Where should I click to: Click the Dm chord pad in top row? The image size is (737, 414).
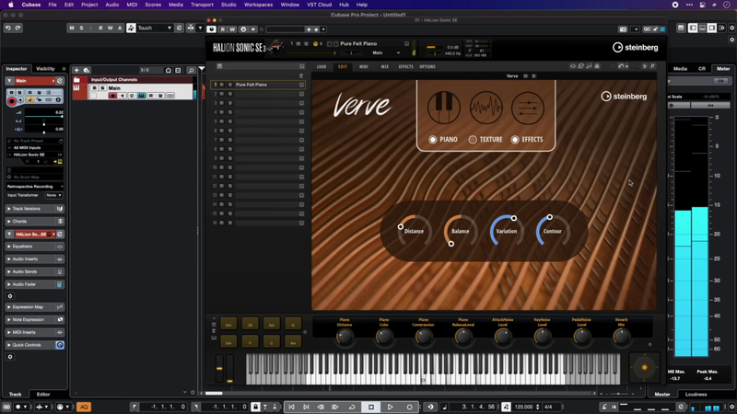click(228, 325)
